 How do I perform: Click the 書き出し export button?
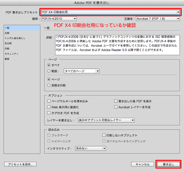tap(168, 164)
